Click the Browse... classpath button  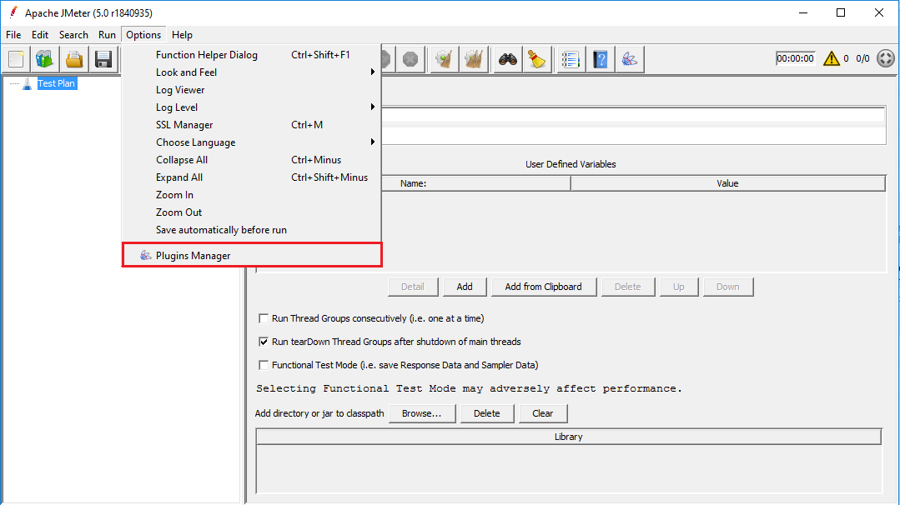pos(422,413)
